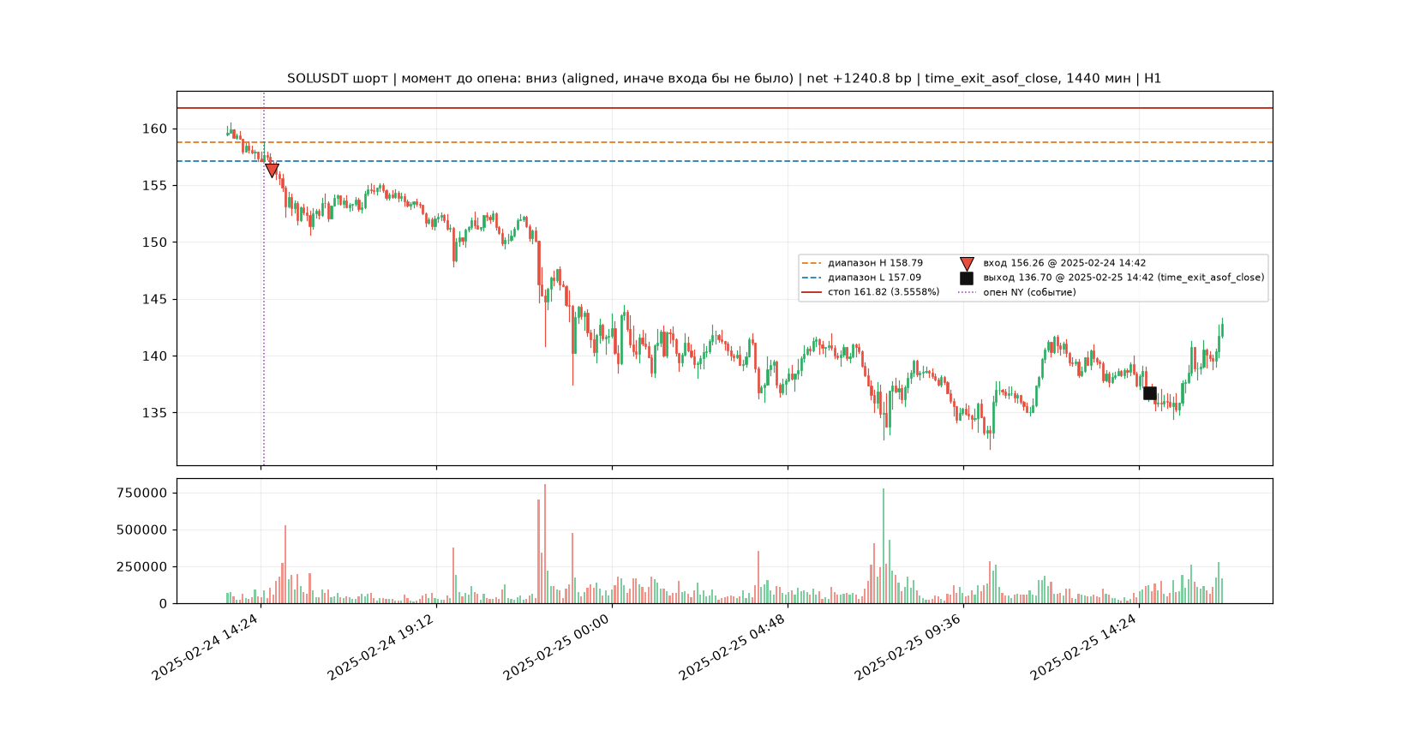1414x754 pixels.
Task: Select legend label 'стоп 161.82 (3.5558%)'
Action: click(x=884, y=292)
